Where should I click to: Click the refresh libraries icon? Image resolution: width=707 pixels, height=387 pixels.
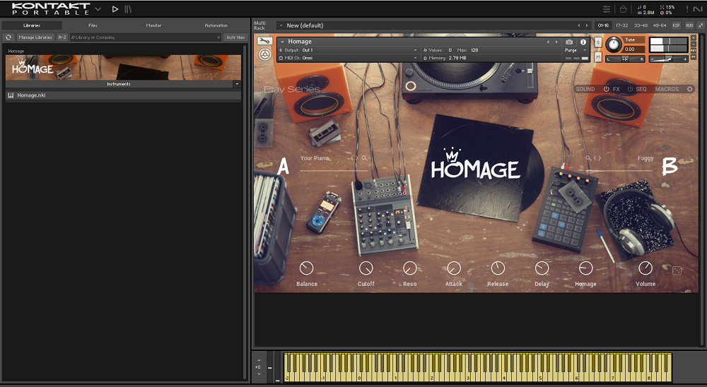tap(9, 37)
